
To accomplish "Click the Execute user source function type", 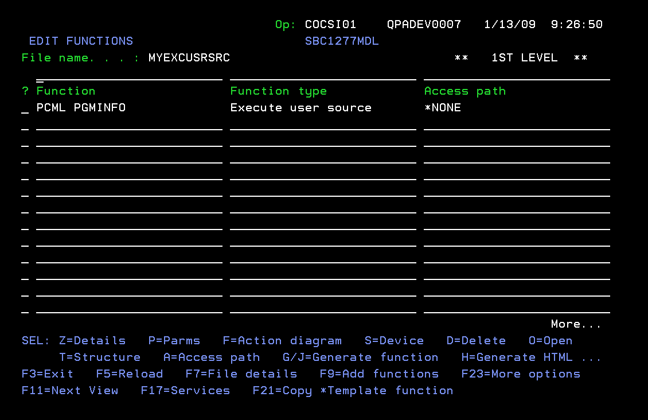I will coord(301,107).
